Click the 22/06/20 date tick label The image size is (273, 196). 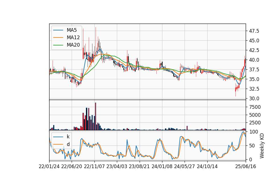pos(72,166)
